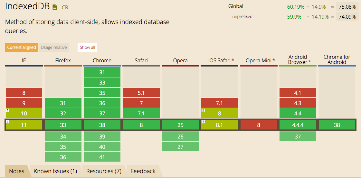Viewport: 361px width, 178px height.
Task: Select Opera version 27 cell
Action: [180, 147]
